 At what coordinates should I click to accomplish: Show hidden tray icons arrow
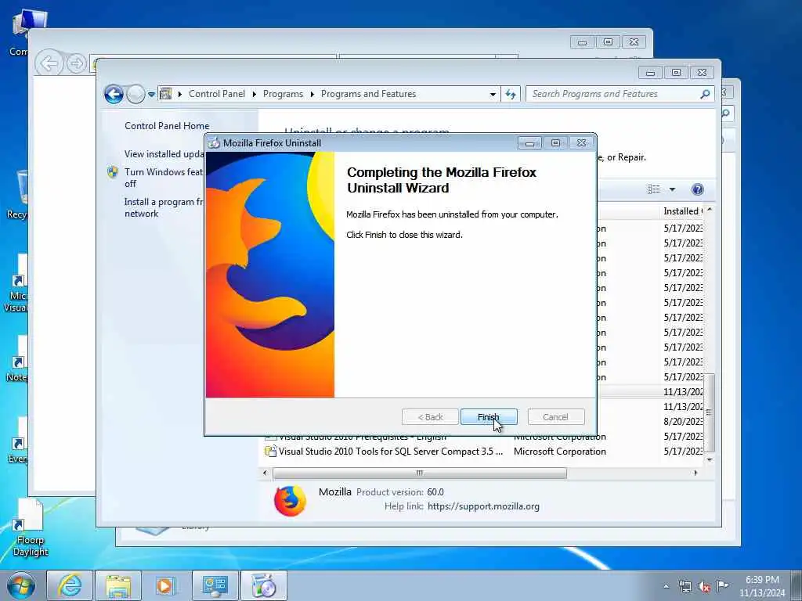(x=666, y=587)
